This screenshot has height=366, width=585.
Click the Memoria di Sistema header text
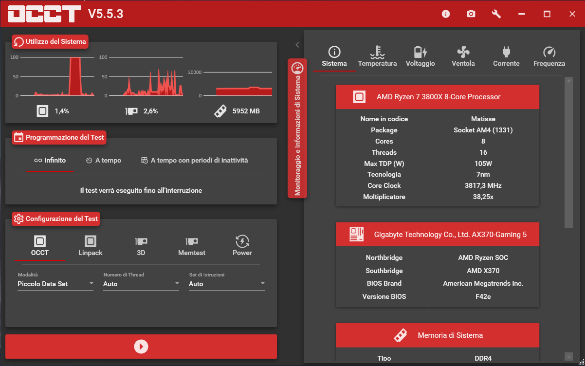click(450, 335)
